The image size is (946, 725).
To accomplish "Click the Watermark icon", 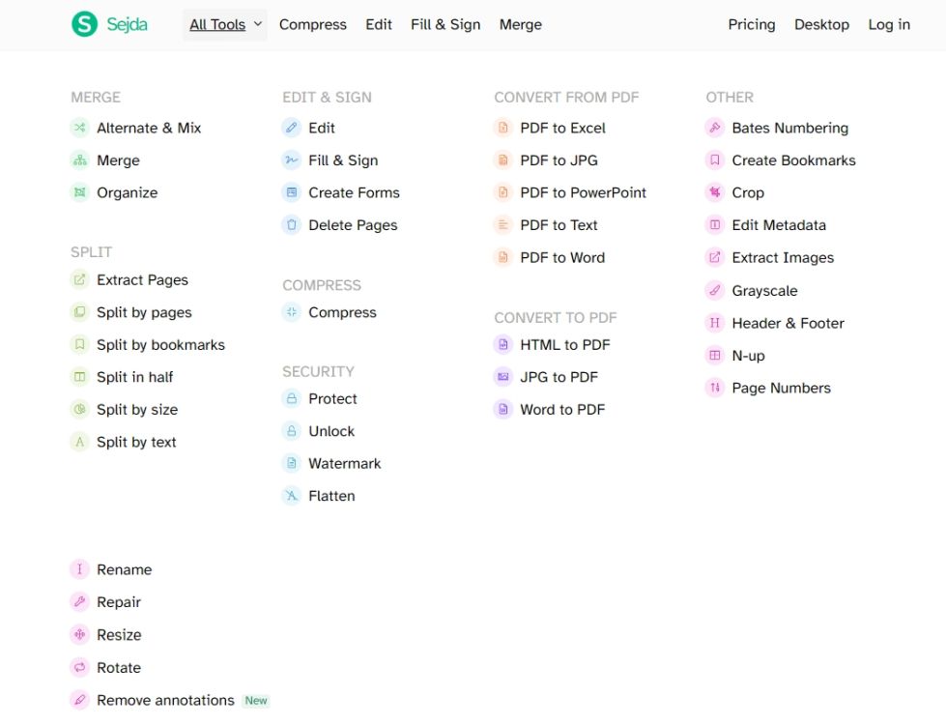I will [292, 463].
